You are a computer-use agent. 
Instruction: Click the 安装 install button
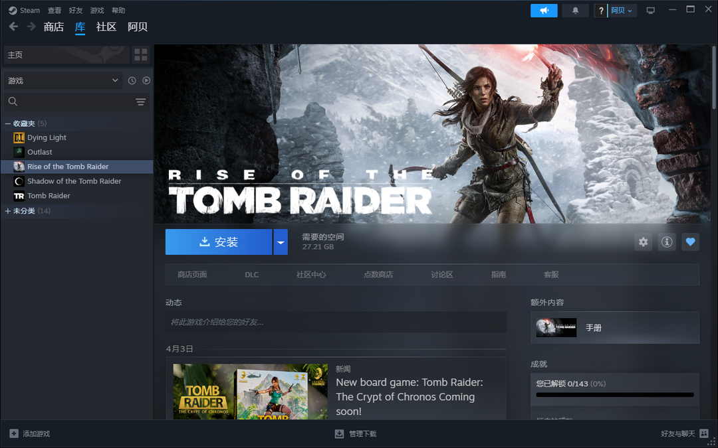(x=219, y=242)
